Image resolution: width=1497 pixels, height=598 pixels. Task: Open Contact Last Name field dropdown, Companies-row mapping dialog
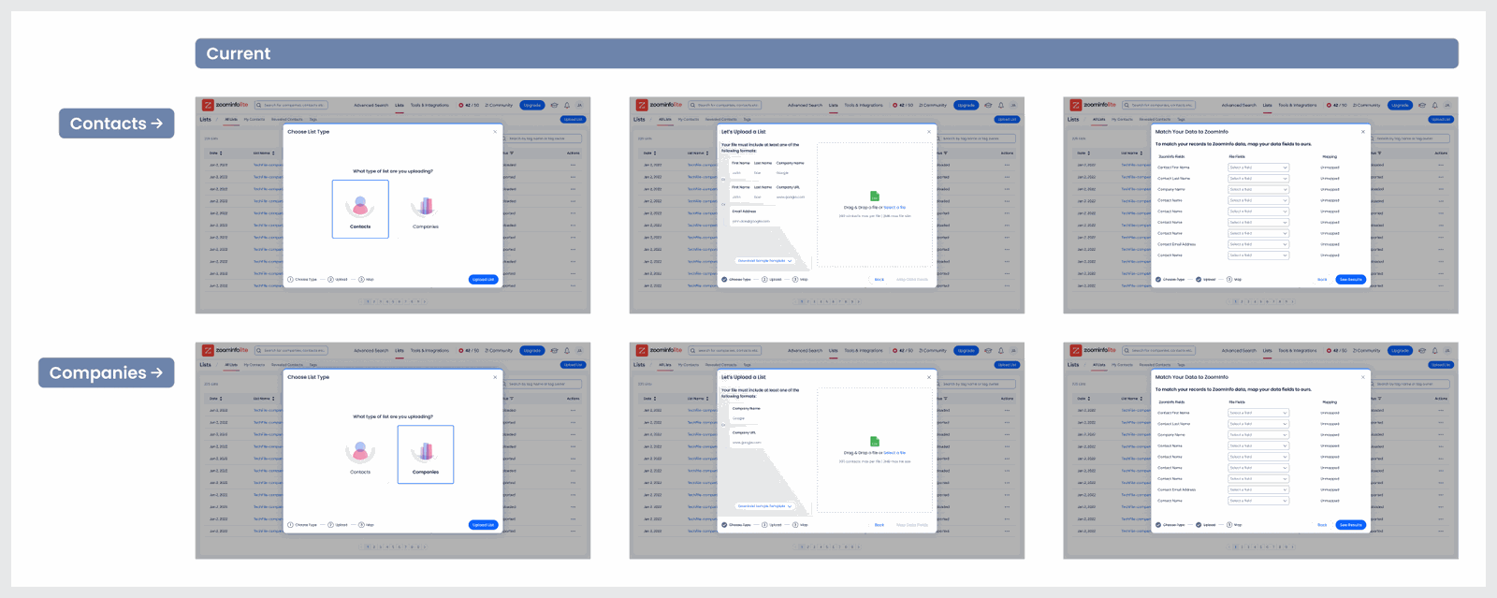point(1258,424)
